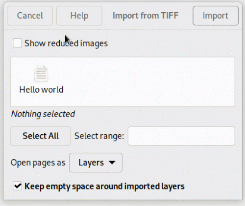The width and height of the screenshot is (245, 206).
Task: Select the Hello world page label
Action: tap(41, 90)
